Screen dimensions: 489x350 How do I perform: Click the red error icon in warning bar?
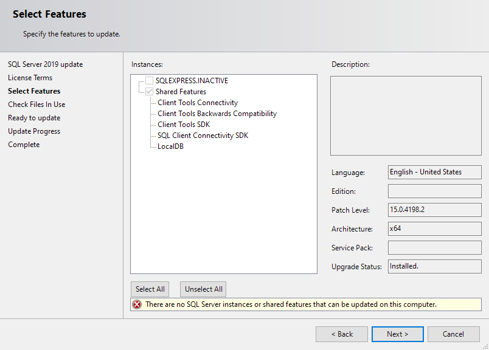coord(136,304)
